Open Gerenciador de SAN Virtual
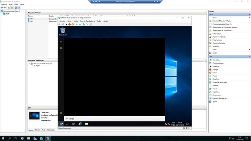 (222, 31)
